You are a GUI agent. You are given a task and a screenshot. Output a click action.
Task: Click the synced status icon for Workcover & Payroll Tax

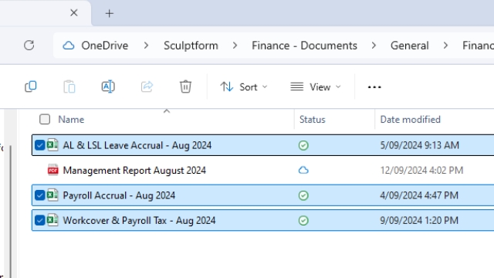[303, 220]
